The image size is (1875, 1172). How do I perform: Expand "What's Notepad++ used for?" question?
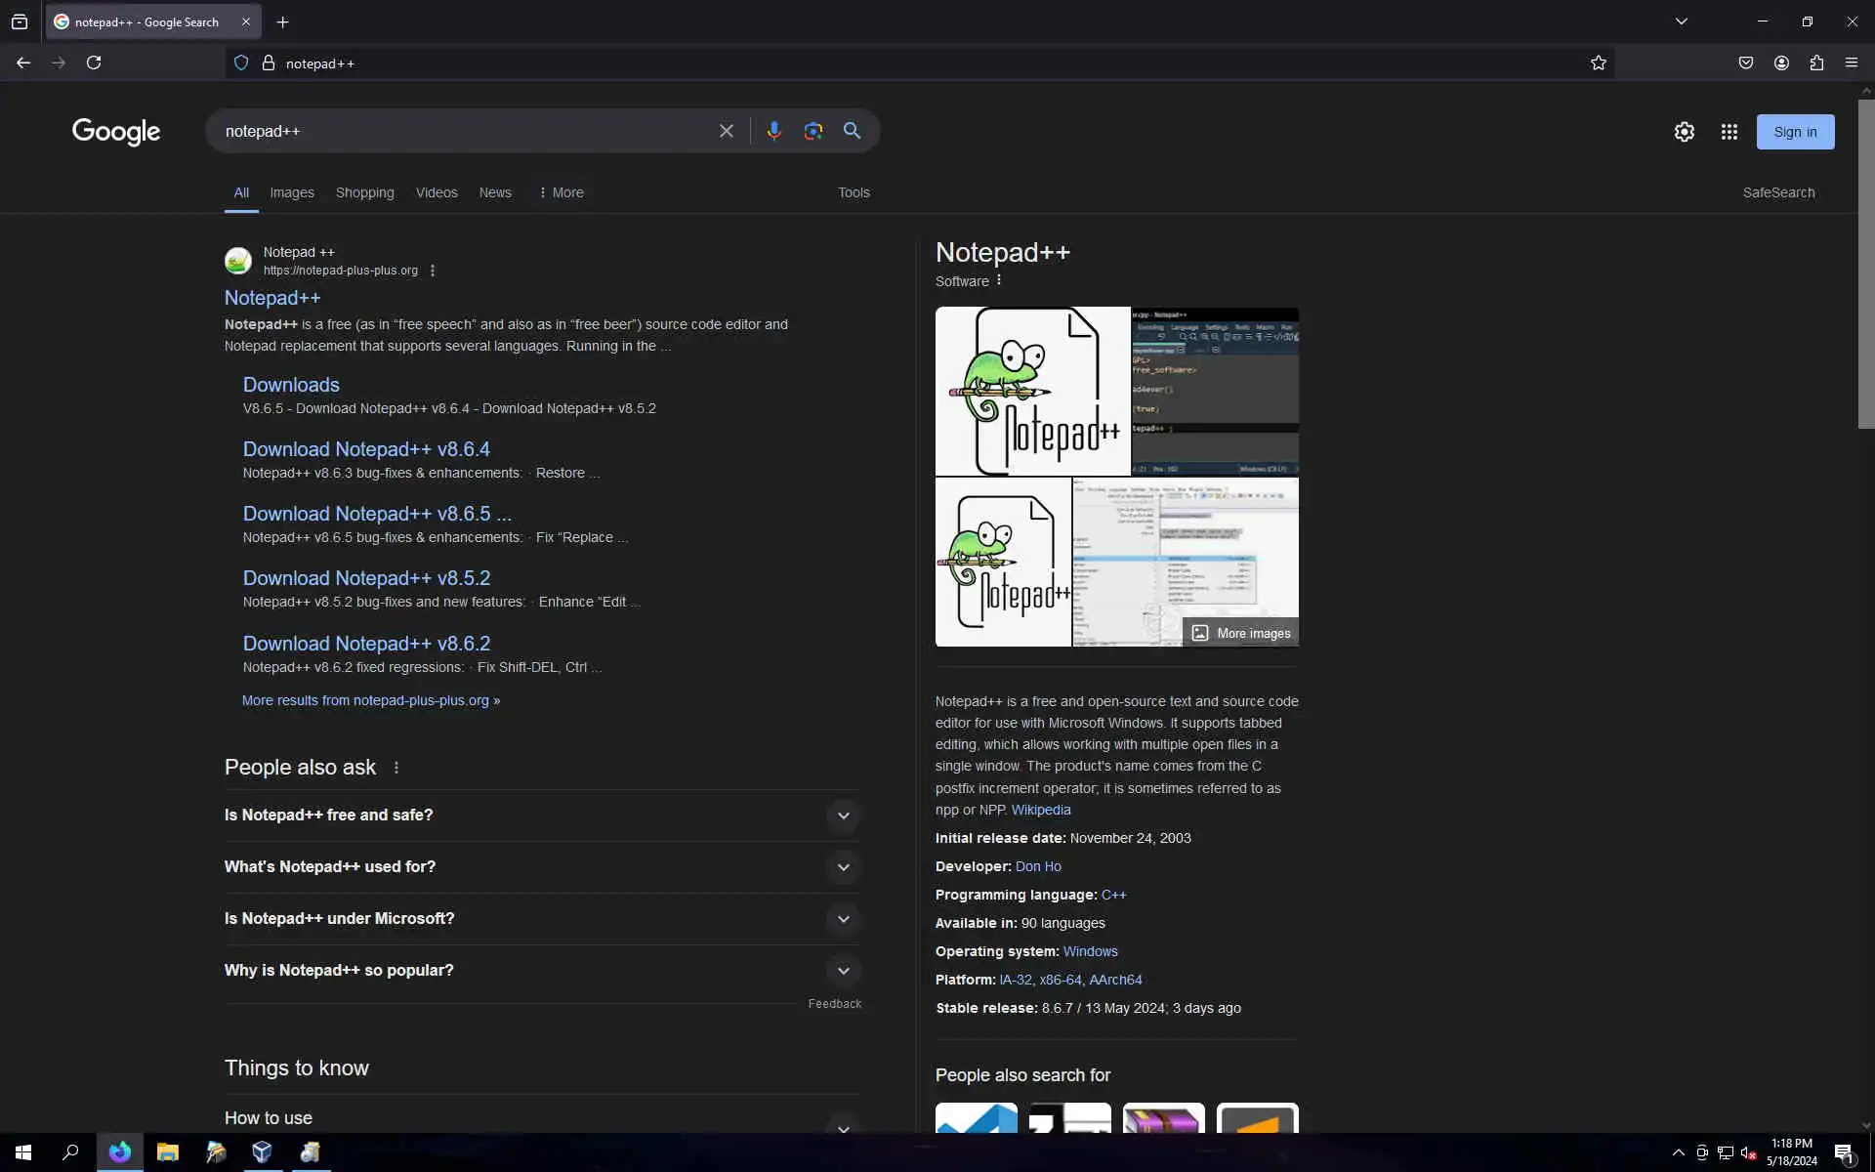tap(843, 867)
